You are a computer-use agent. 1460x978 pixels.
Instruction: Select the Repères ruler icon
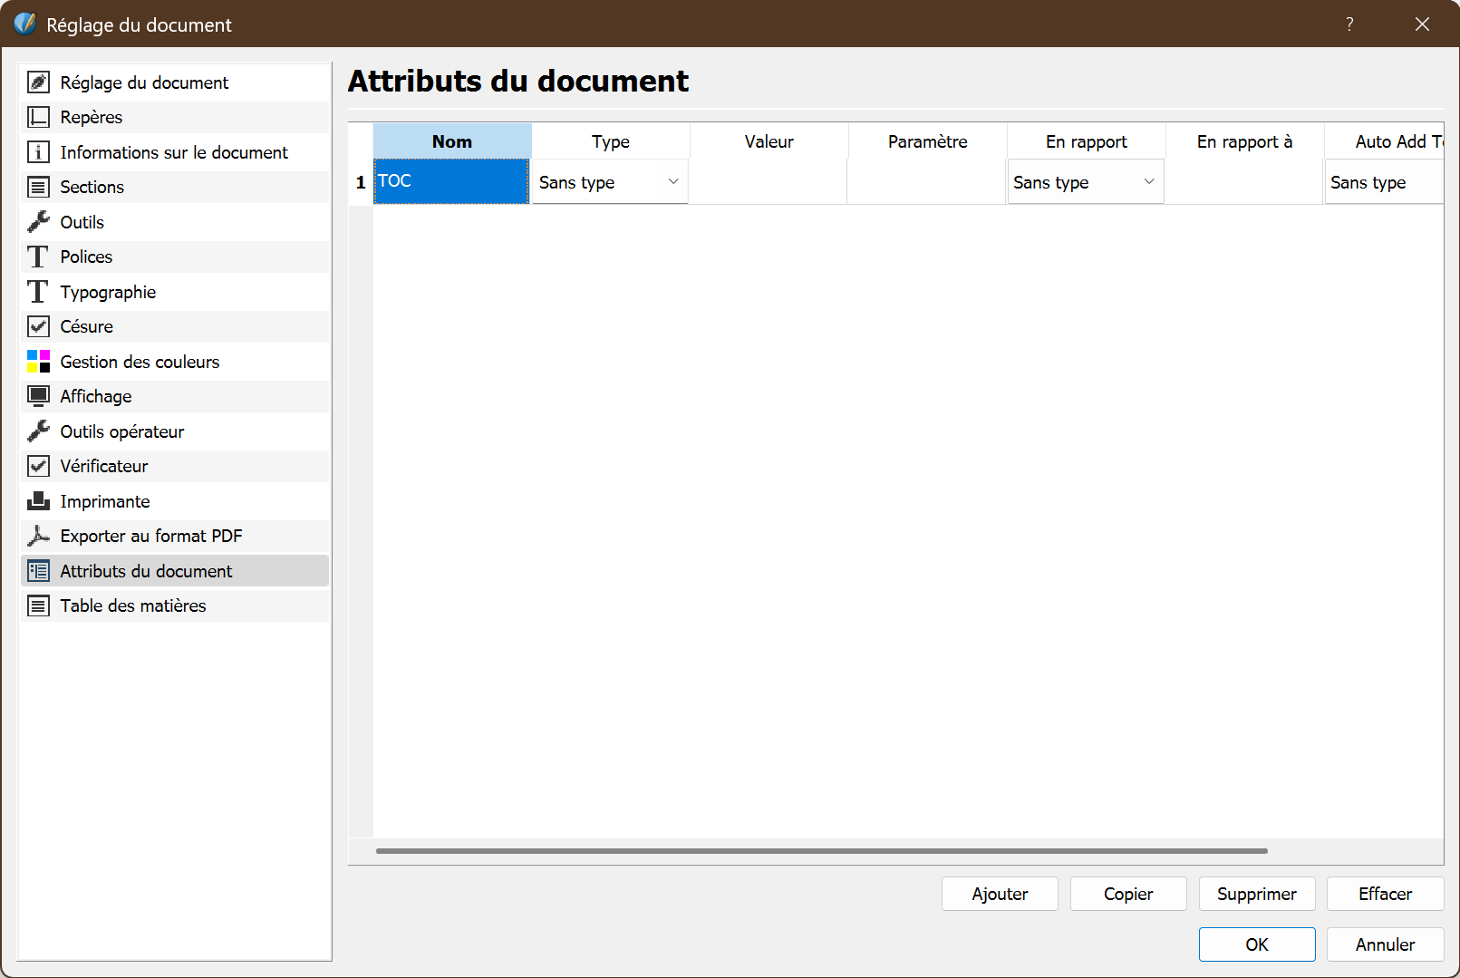[39, 117]
